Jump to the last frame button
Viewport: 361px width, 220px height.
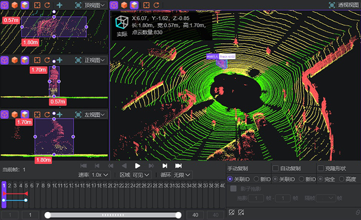[x=178, y=166]
